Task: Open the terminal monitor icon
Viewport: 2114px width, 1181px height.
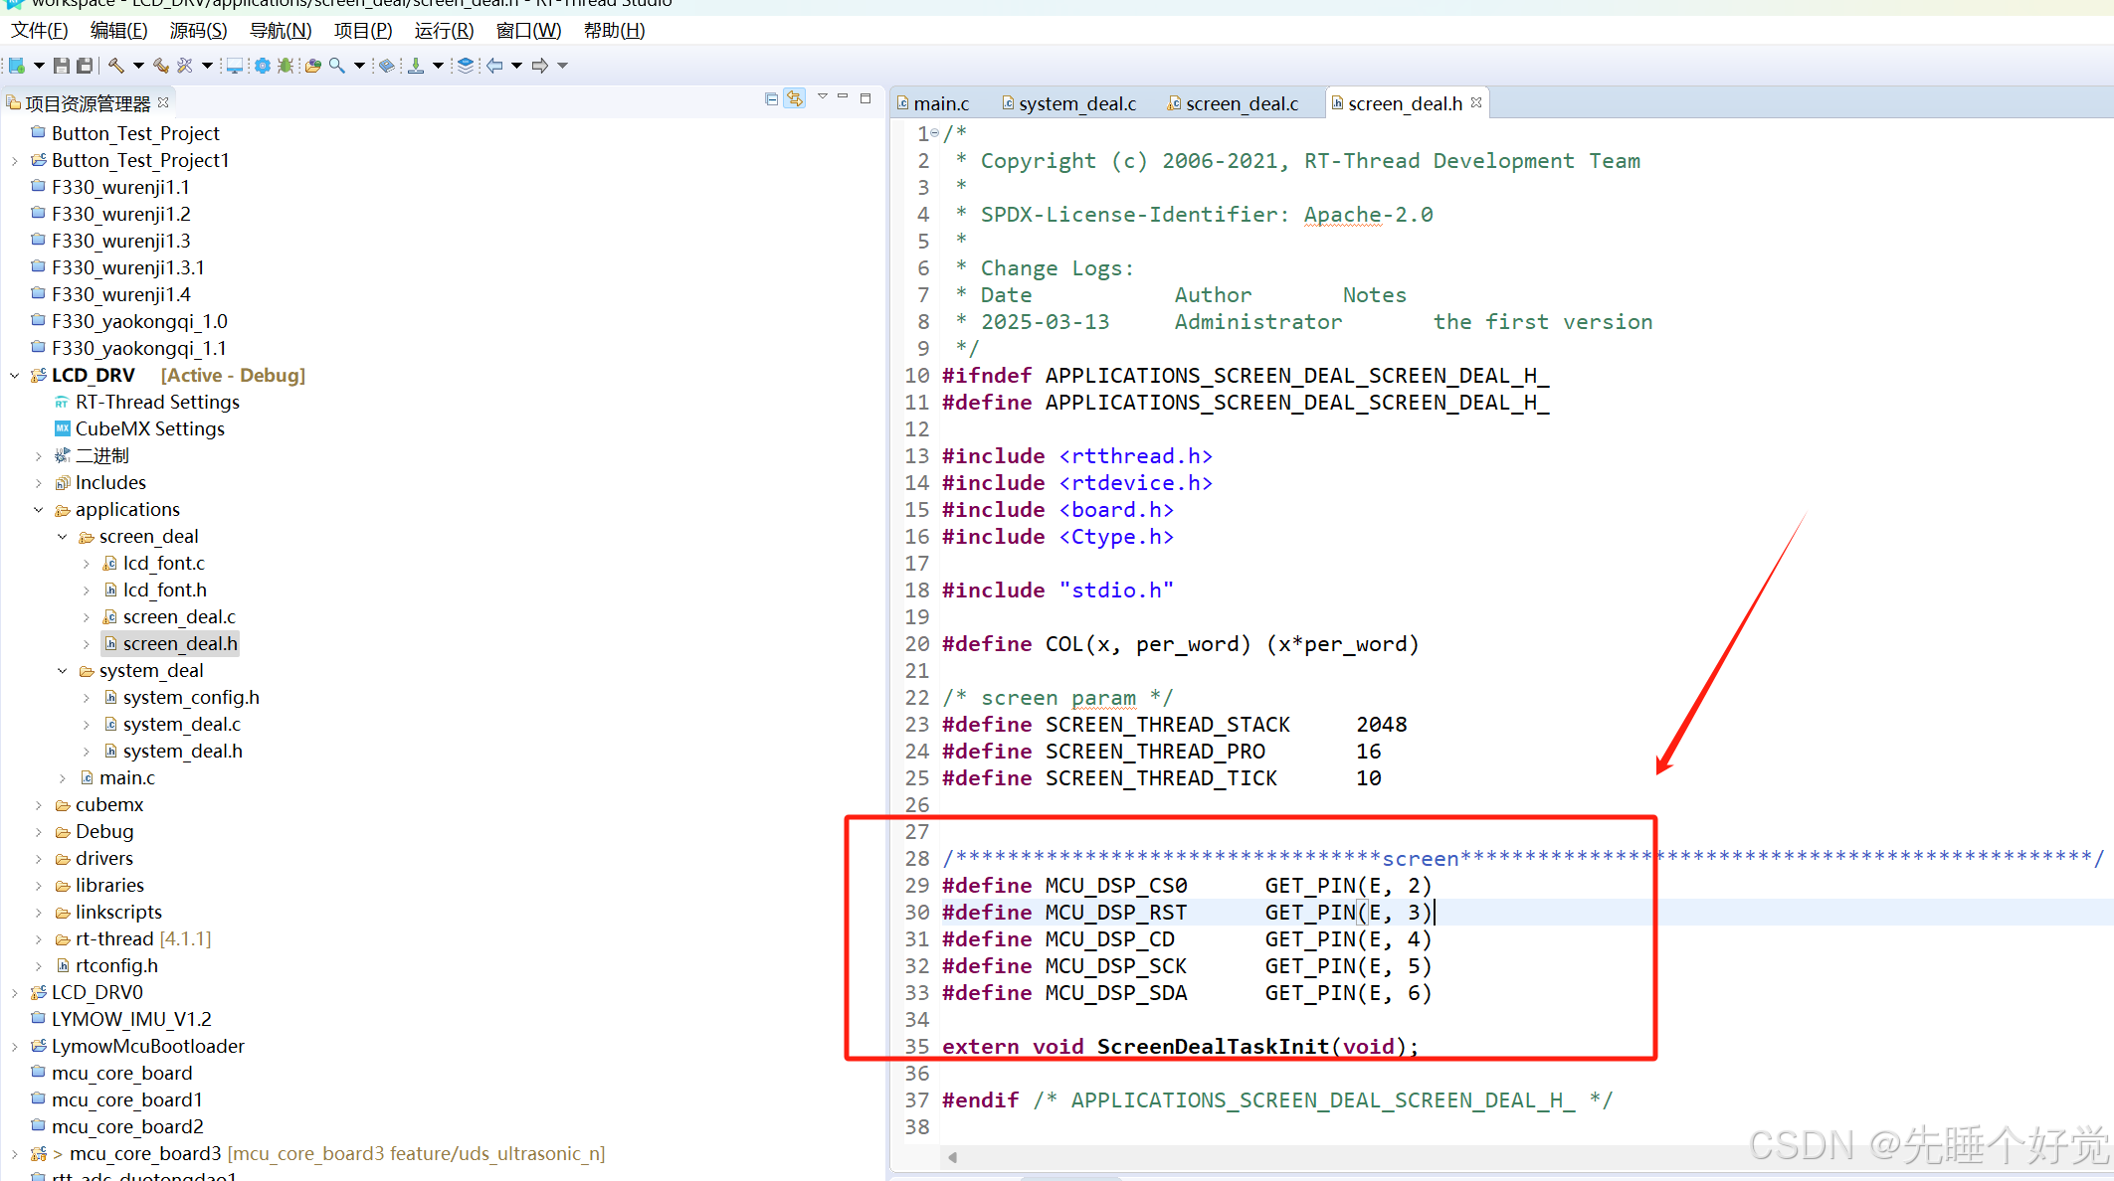Action: [234, 66]
